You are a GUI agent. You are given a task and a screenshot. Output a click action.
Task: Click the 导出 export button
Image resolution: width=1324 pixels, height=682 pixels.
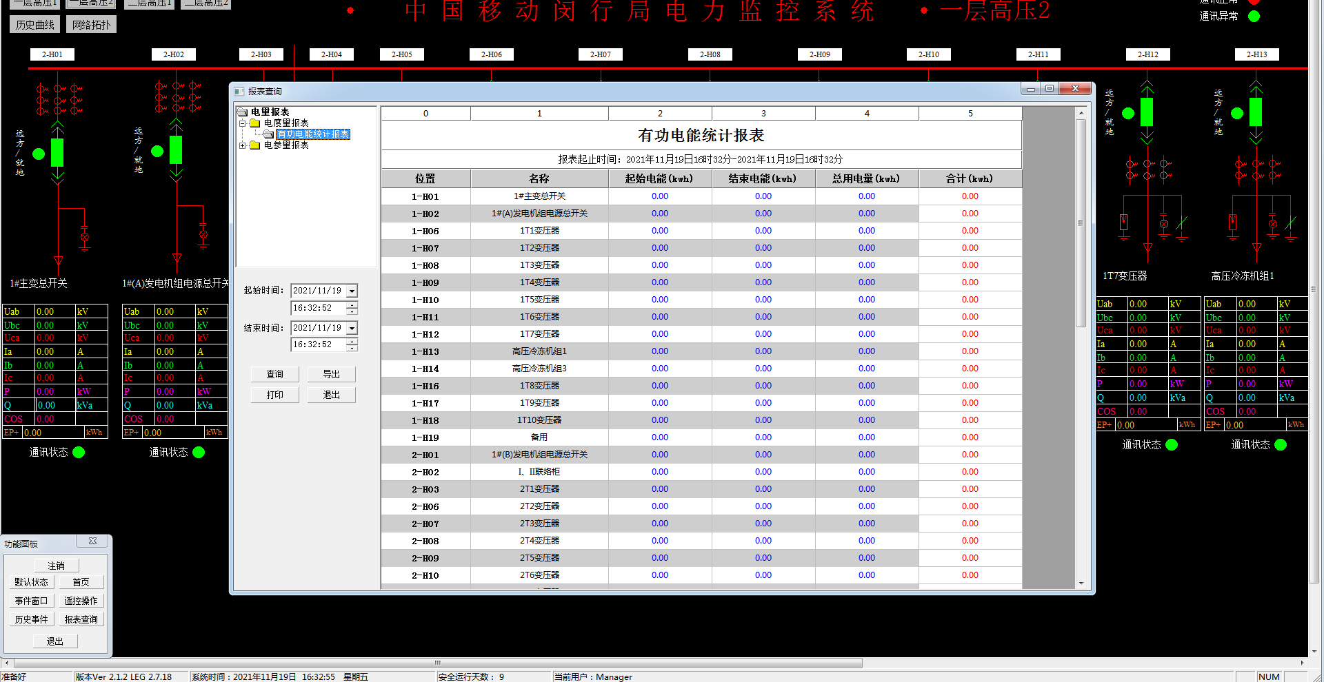point(331,374)
